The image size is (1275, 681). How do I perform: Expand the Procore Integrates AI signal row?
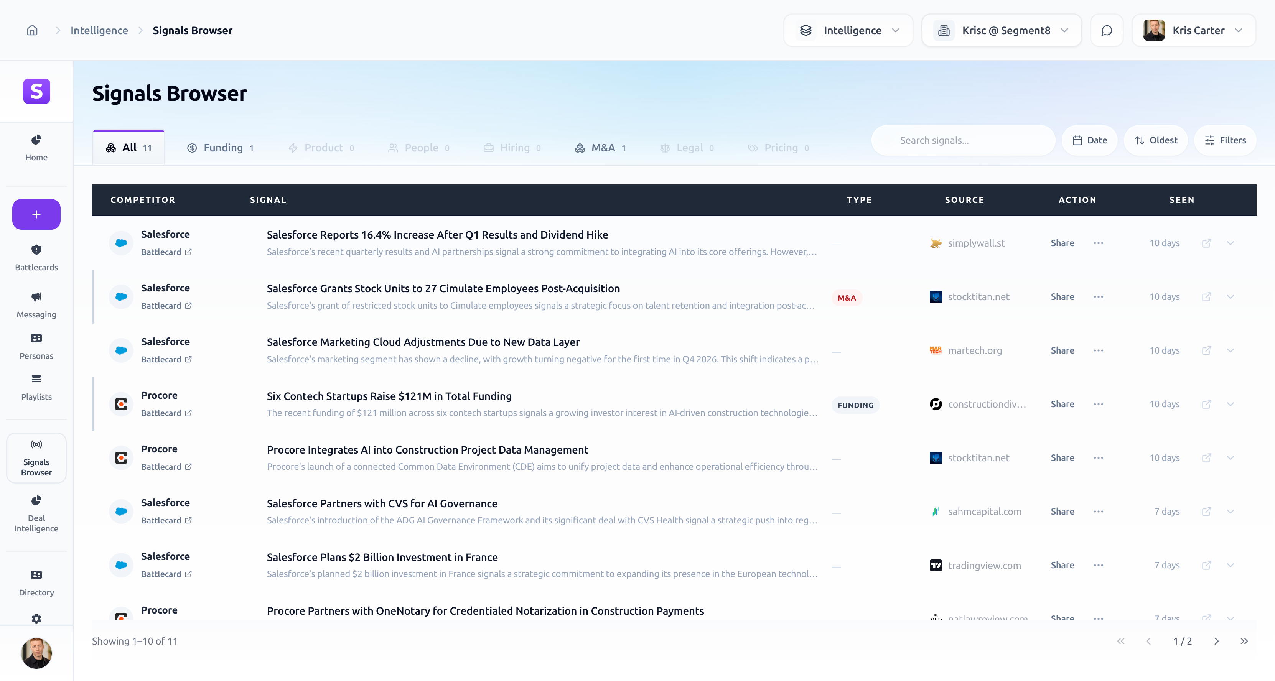(x=1231, y=458)
